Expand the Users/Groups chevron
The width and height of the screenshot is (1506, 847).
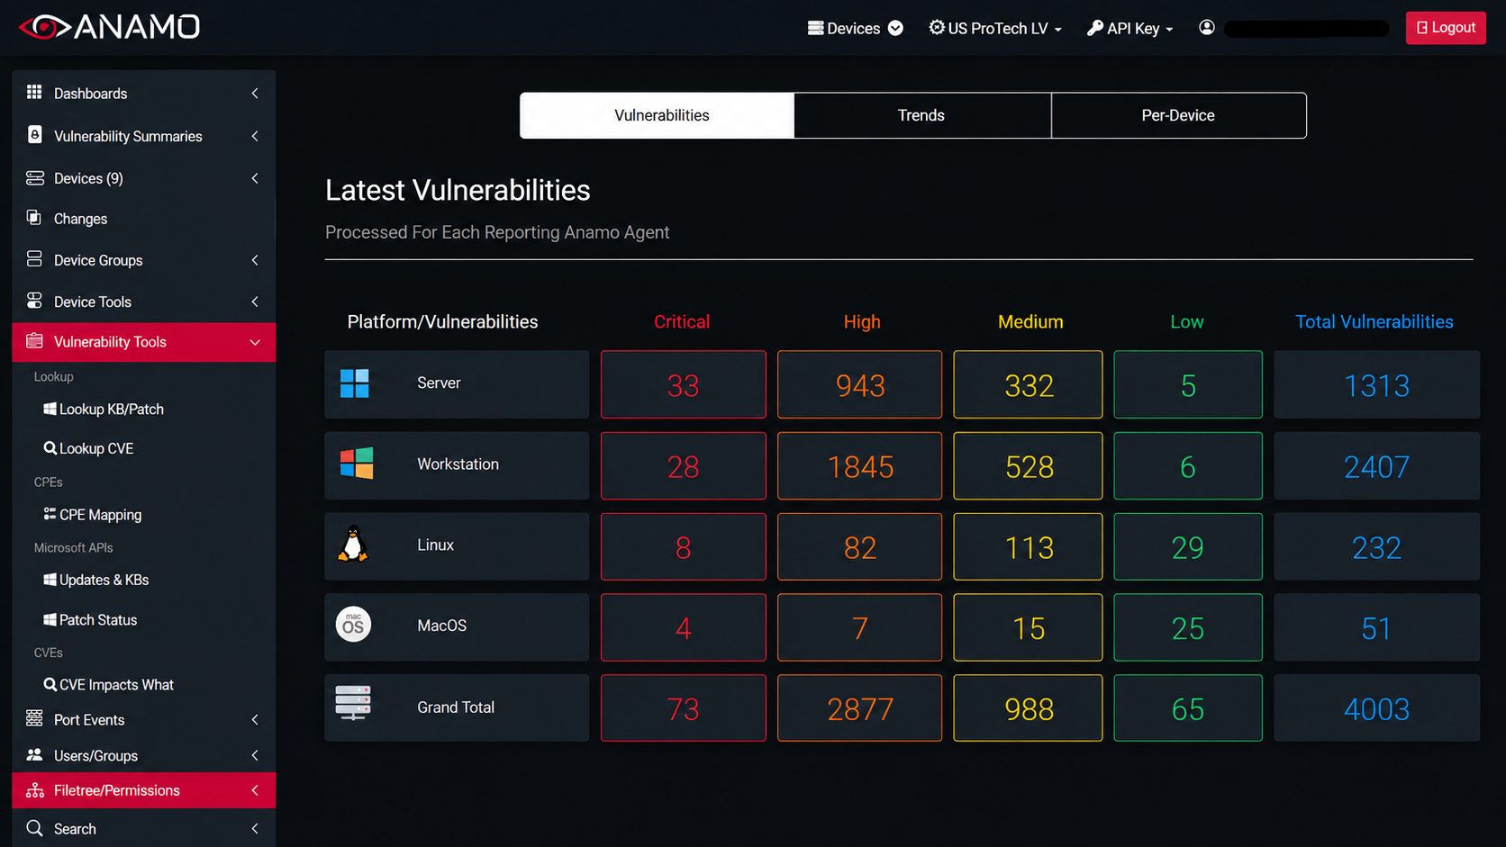pyautogui.click(x=255, y=755)
